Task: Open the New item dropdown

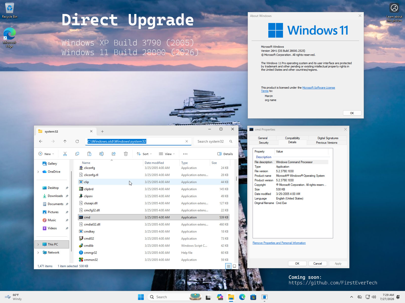Action: click(46, 154)
